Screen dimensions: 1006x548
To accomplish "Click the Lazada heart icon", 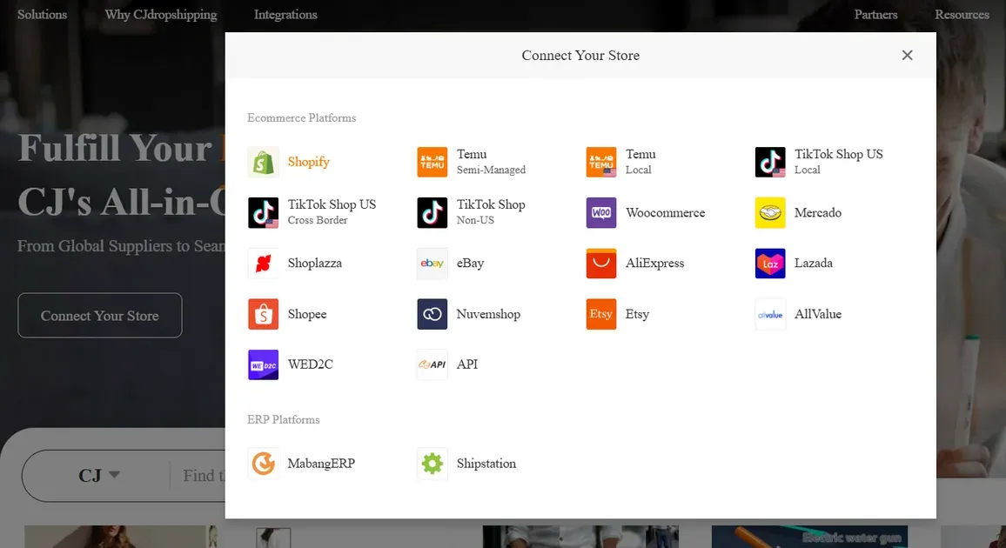I will (770, 264).
